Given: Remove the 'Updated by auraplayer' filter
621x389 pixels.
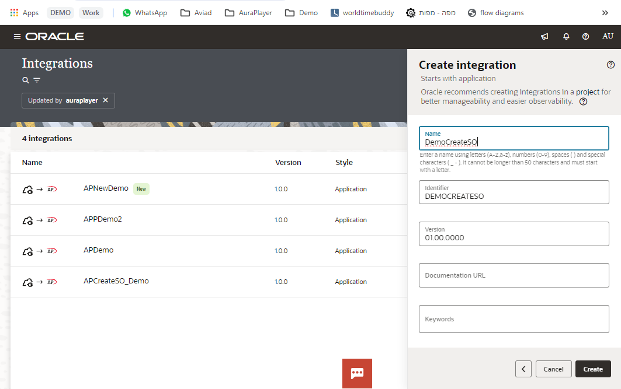Looking at the screenshot, I should (x=105, y=100).
